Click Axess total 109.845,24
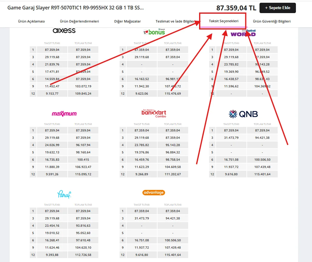The height and width of the screenshot is (262, 312). pos(83,94)
